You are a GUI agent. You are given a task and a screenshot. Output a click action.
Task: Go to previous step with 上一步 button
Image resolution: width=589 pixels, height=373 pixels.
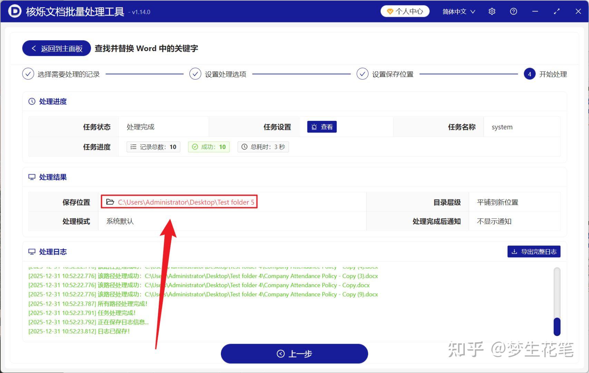coord(294,354)
